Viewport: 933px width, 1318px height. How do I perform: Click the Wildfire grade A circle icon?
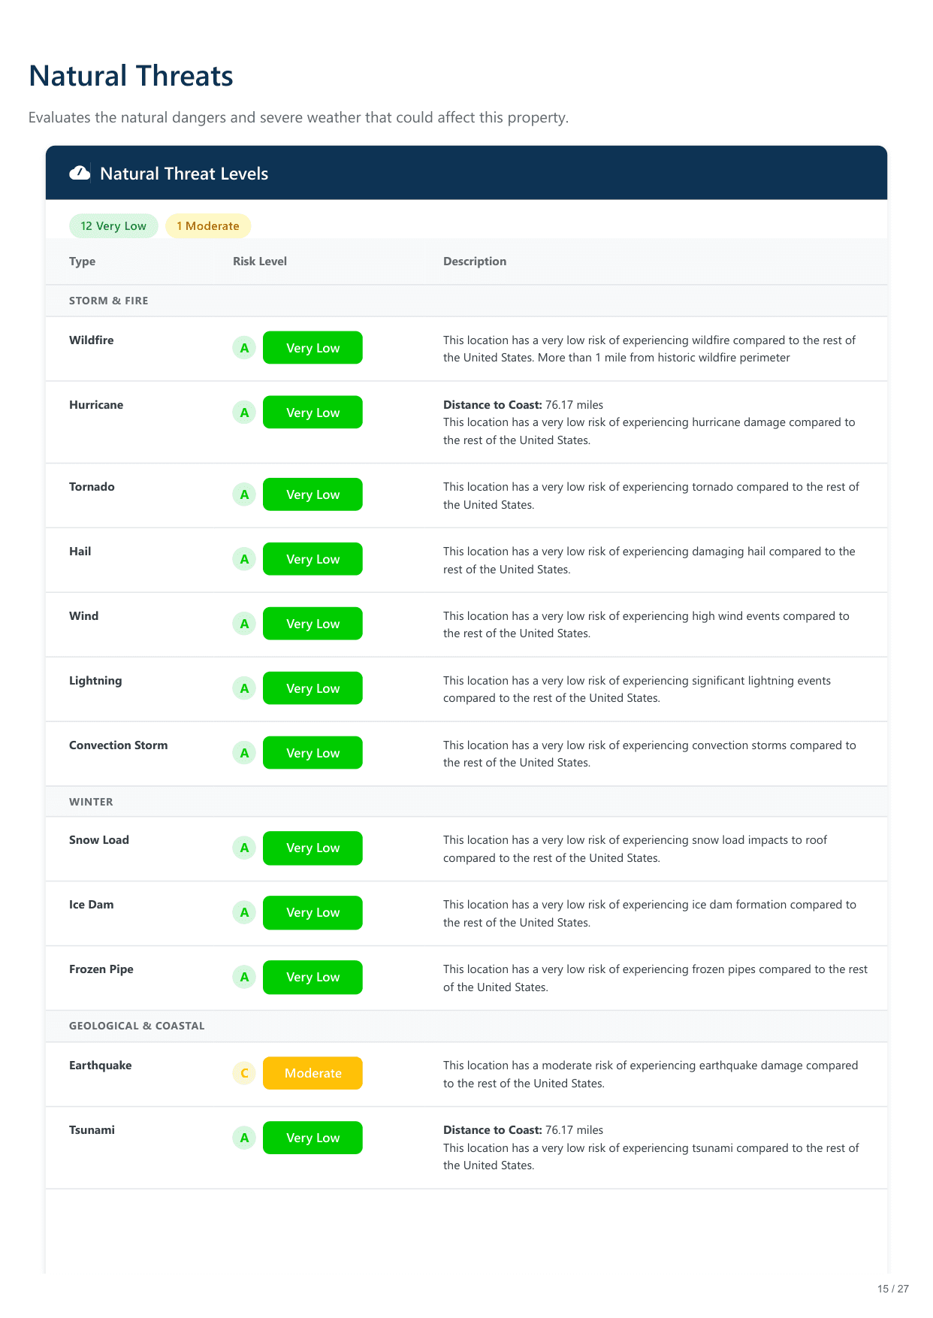point(244,348)
